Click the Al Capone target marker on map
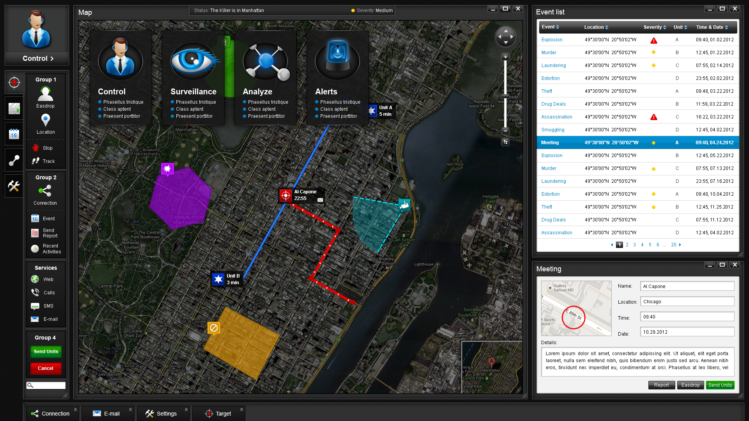The width and height of the screenshot is (749, 421). pos(286,195)
